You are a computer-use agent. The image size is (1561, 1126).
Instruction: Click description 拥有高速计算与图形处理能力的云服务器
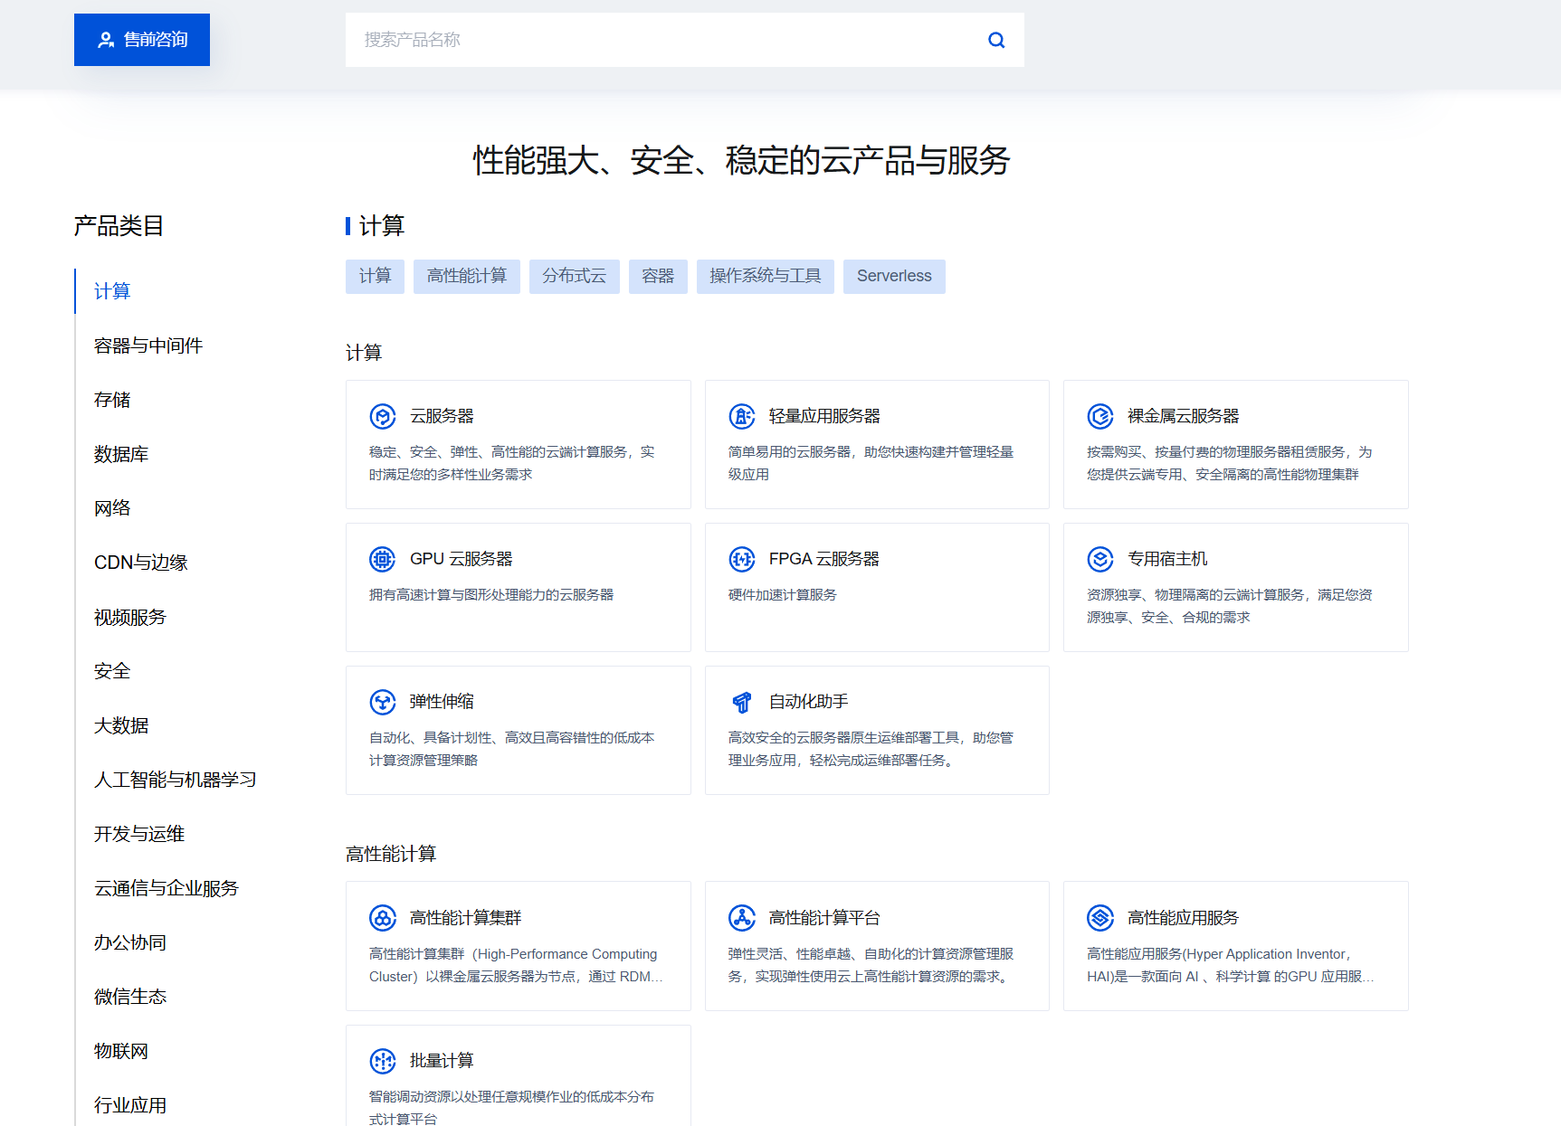(491, 595)
